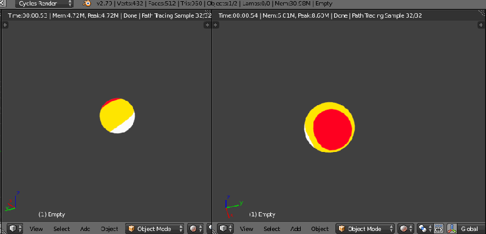The image size is (486, 234).
Task: Open the View menu in the left viewport
Action: 36,229
